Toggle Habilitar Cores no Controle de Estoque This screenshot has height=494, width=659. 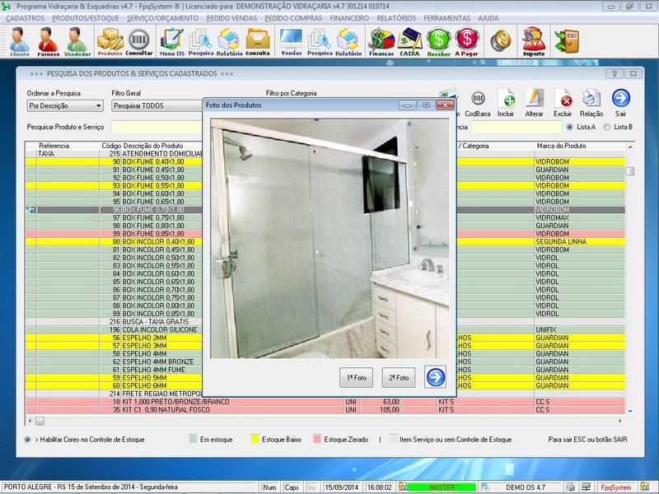(28, 440)
